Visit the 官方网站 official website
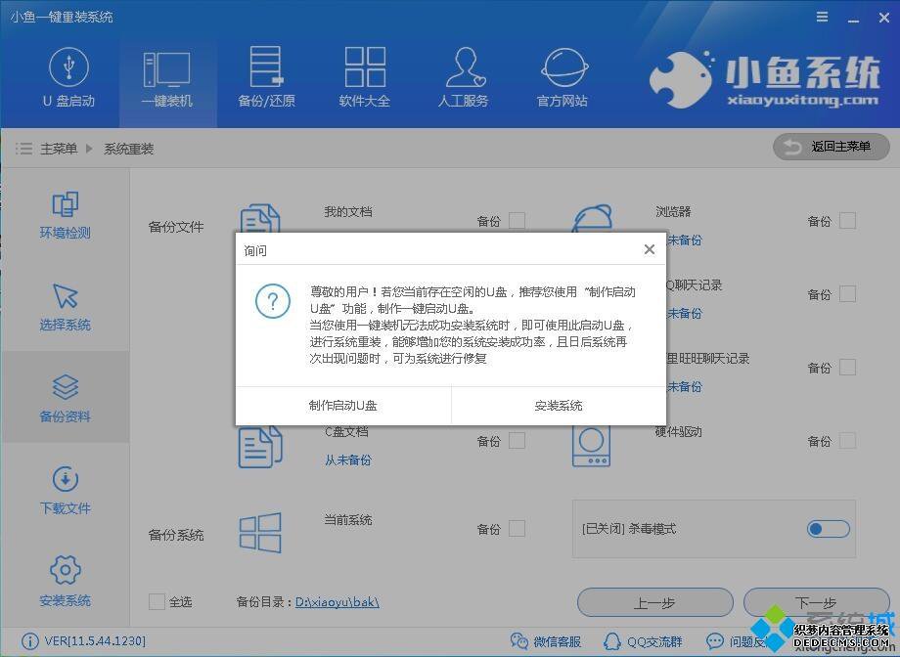900x657 pixels. click(x=562, y=78)
